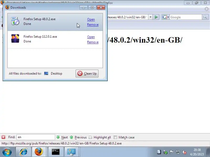Image resolution: width=210 pixels, height=157 pixels.
Task: Launch Internet Explorer from taskbar
Action: click(24, 152)
